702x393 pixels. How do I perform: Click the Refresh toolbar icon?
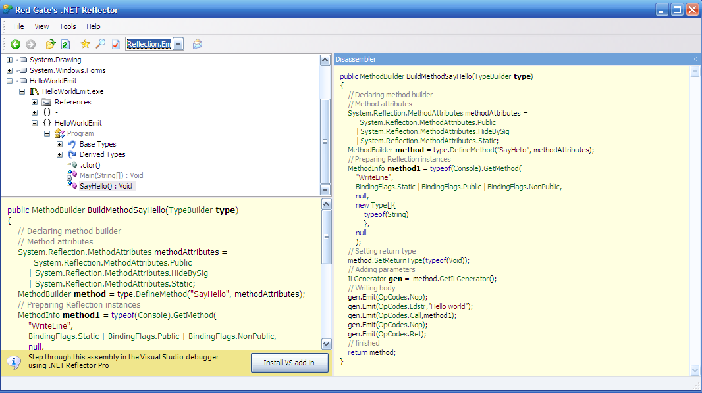pyautogui.click(x=65, y=44)
